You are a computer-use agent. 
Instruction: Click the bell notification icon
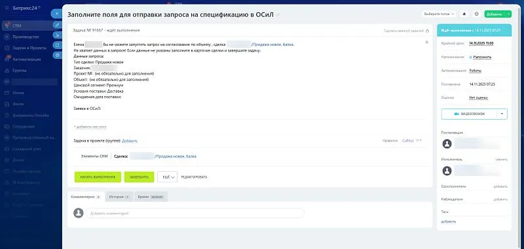pyautogui.click(x=464, y=14)
